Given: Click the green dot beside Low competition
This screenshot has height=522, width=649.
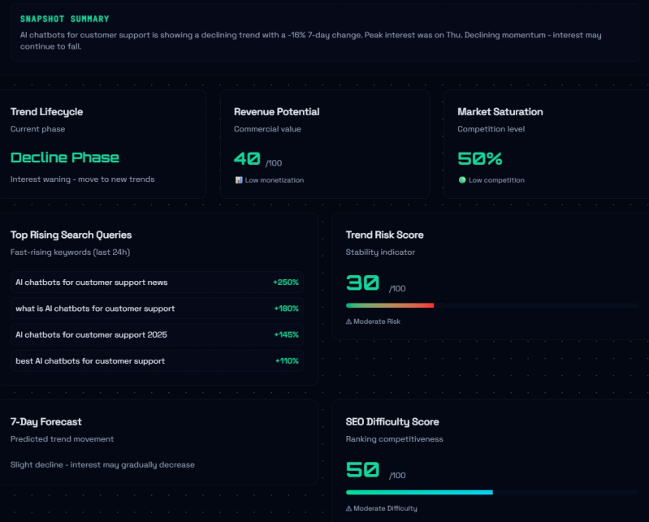Looking at the screenshot, I should point(462,180).
